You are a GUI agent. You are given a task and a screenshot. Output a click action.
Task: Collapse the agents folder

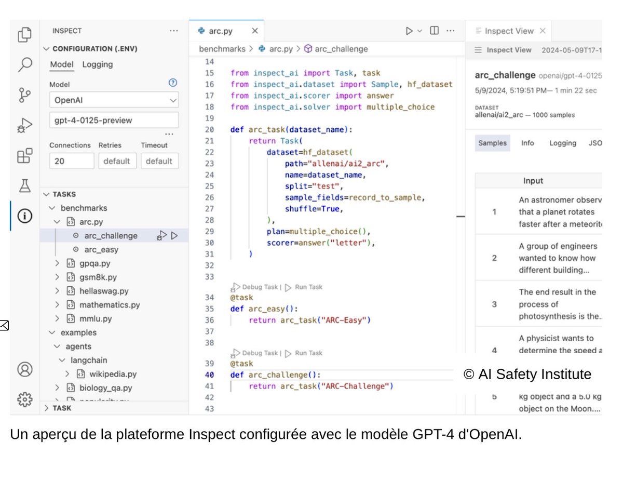[57, 346]
